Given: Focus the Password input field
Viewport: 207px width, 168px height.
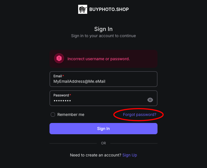Looking at the screenshot, I should click(103, 98).
